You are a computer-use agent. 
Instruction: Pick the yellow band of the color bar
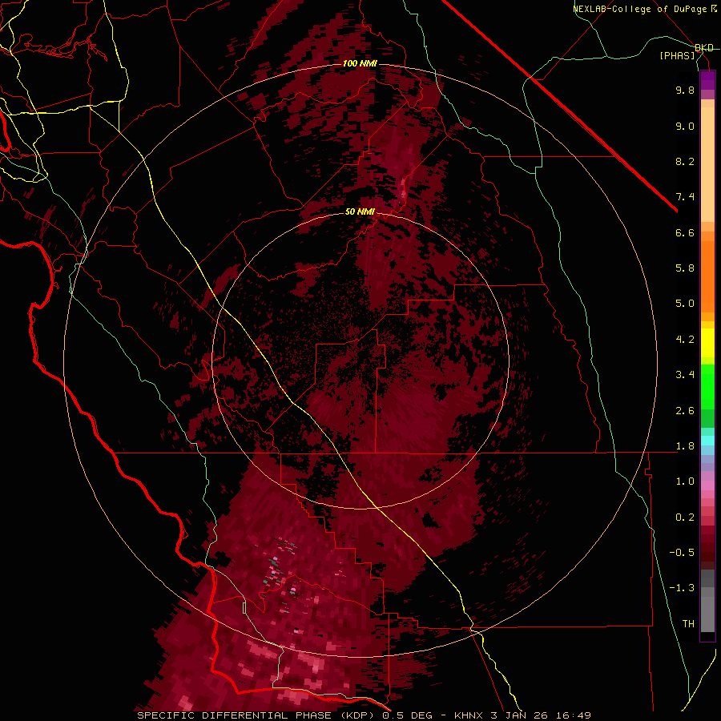(707, 343)
